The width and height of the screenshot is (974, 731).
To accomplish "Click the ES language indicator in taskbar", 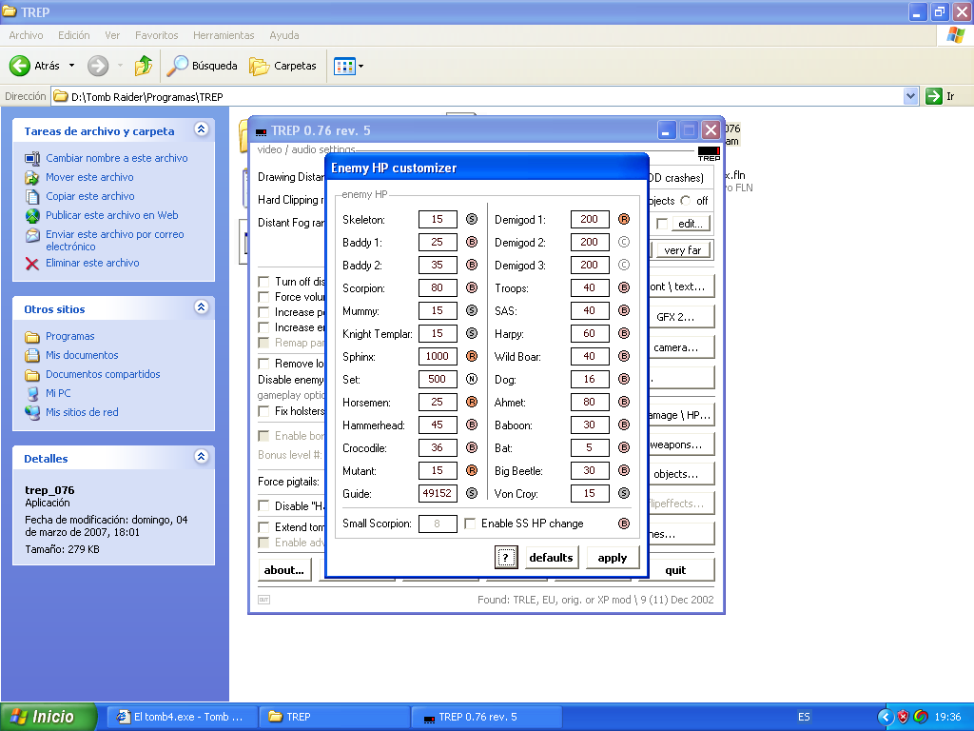I will (x=804, y=717).
